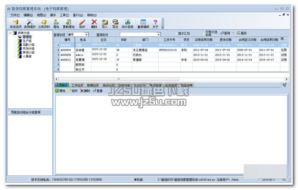Select 其他小组 in the group tree
The image size is (298, 190).
coord(29,53)
